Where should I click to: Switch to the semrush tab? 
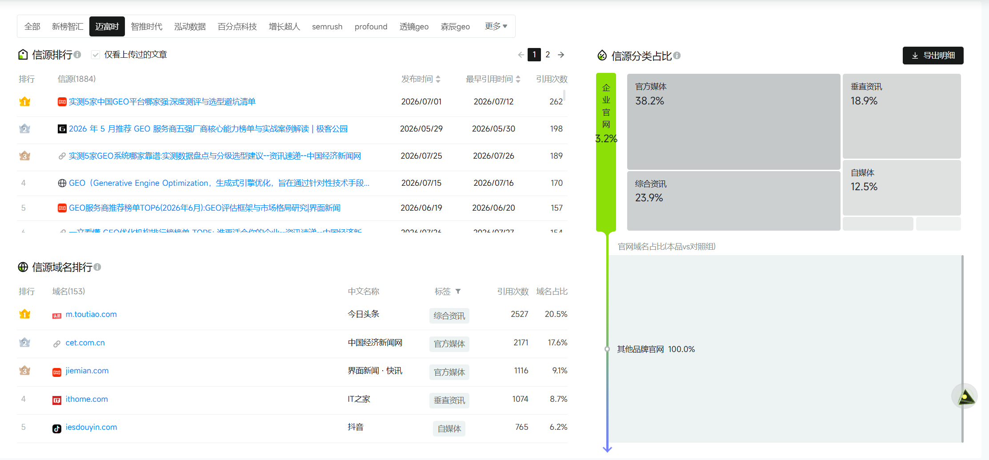pos(327,27)
